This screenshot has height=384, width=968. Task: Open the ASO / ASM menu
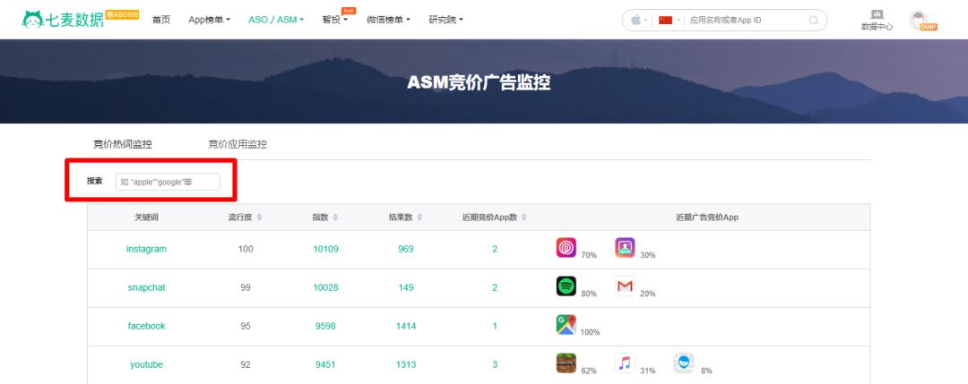276,20
